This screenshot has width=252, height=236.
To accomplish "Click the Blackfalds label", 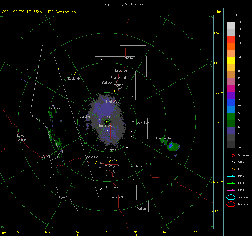I will (x=119, y=78).
